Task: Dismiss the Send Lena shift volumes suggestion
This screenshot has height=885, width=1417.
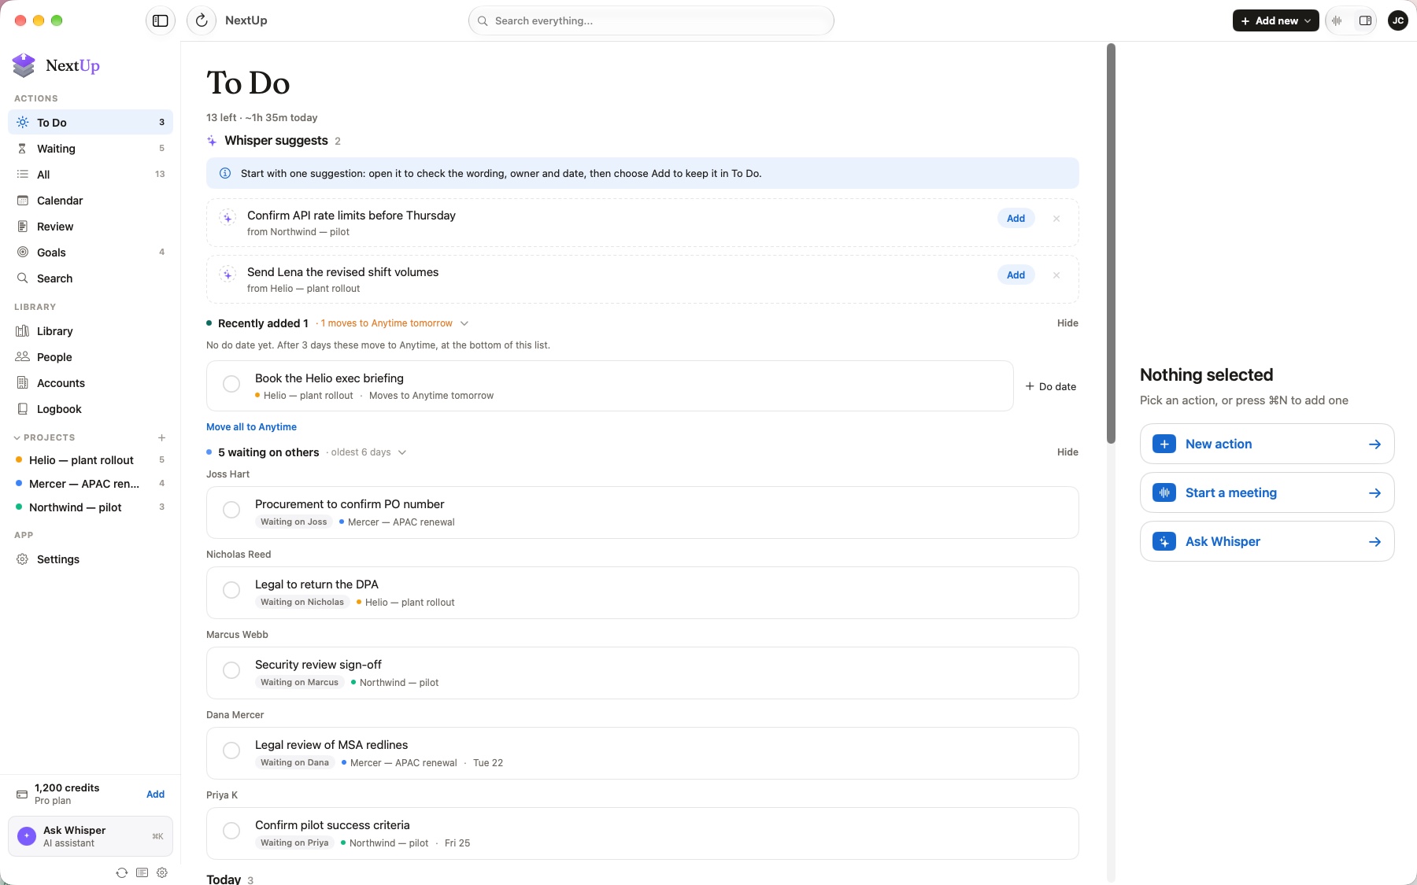Action: tap(1056, 275)
